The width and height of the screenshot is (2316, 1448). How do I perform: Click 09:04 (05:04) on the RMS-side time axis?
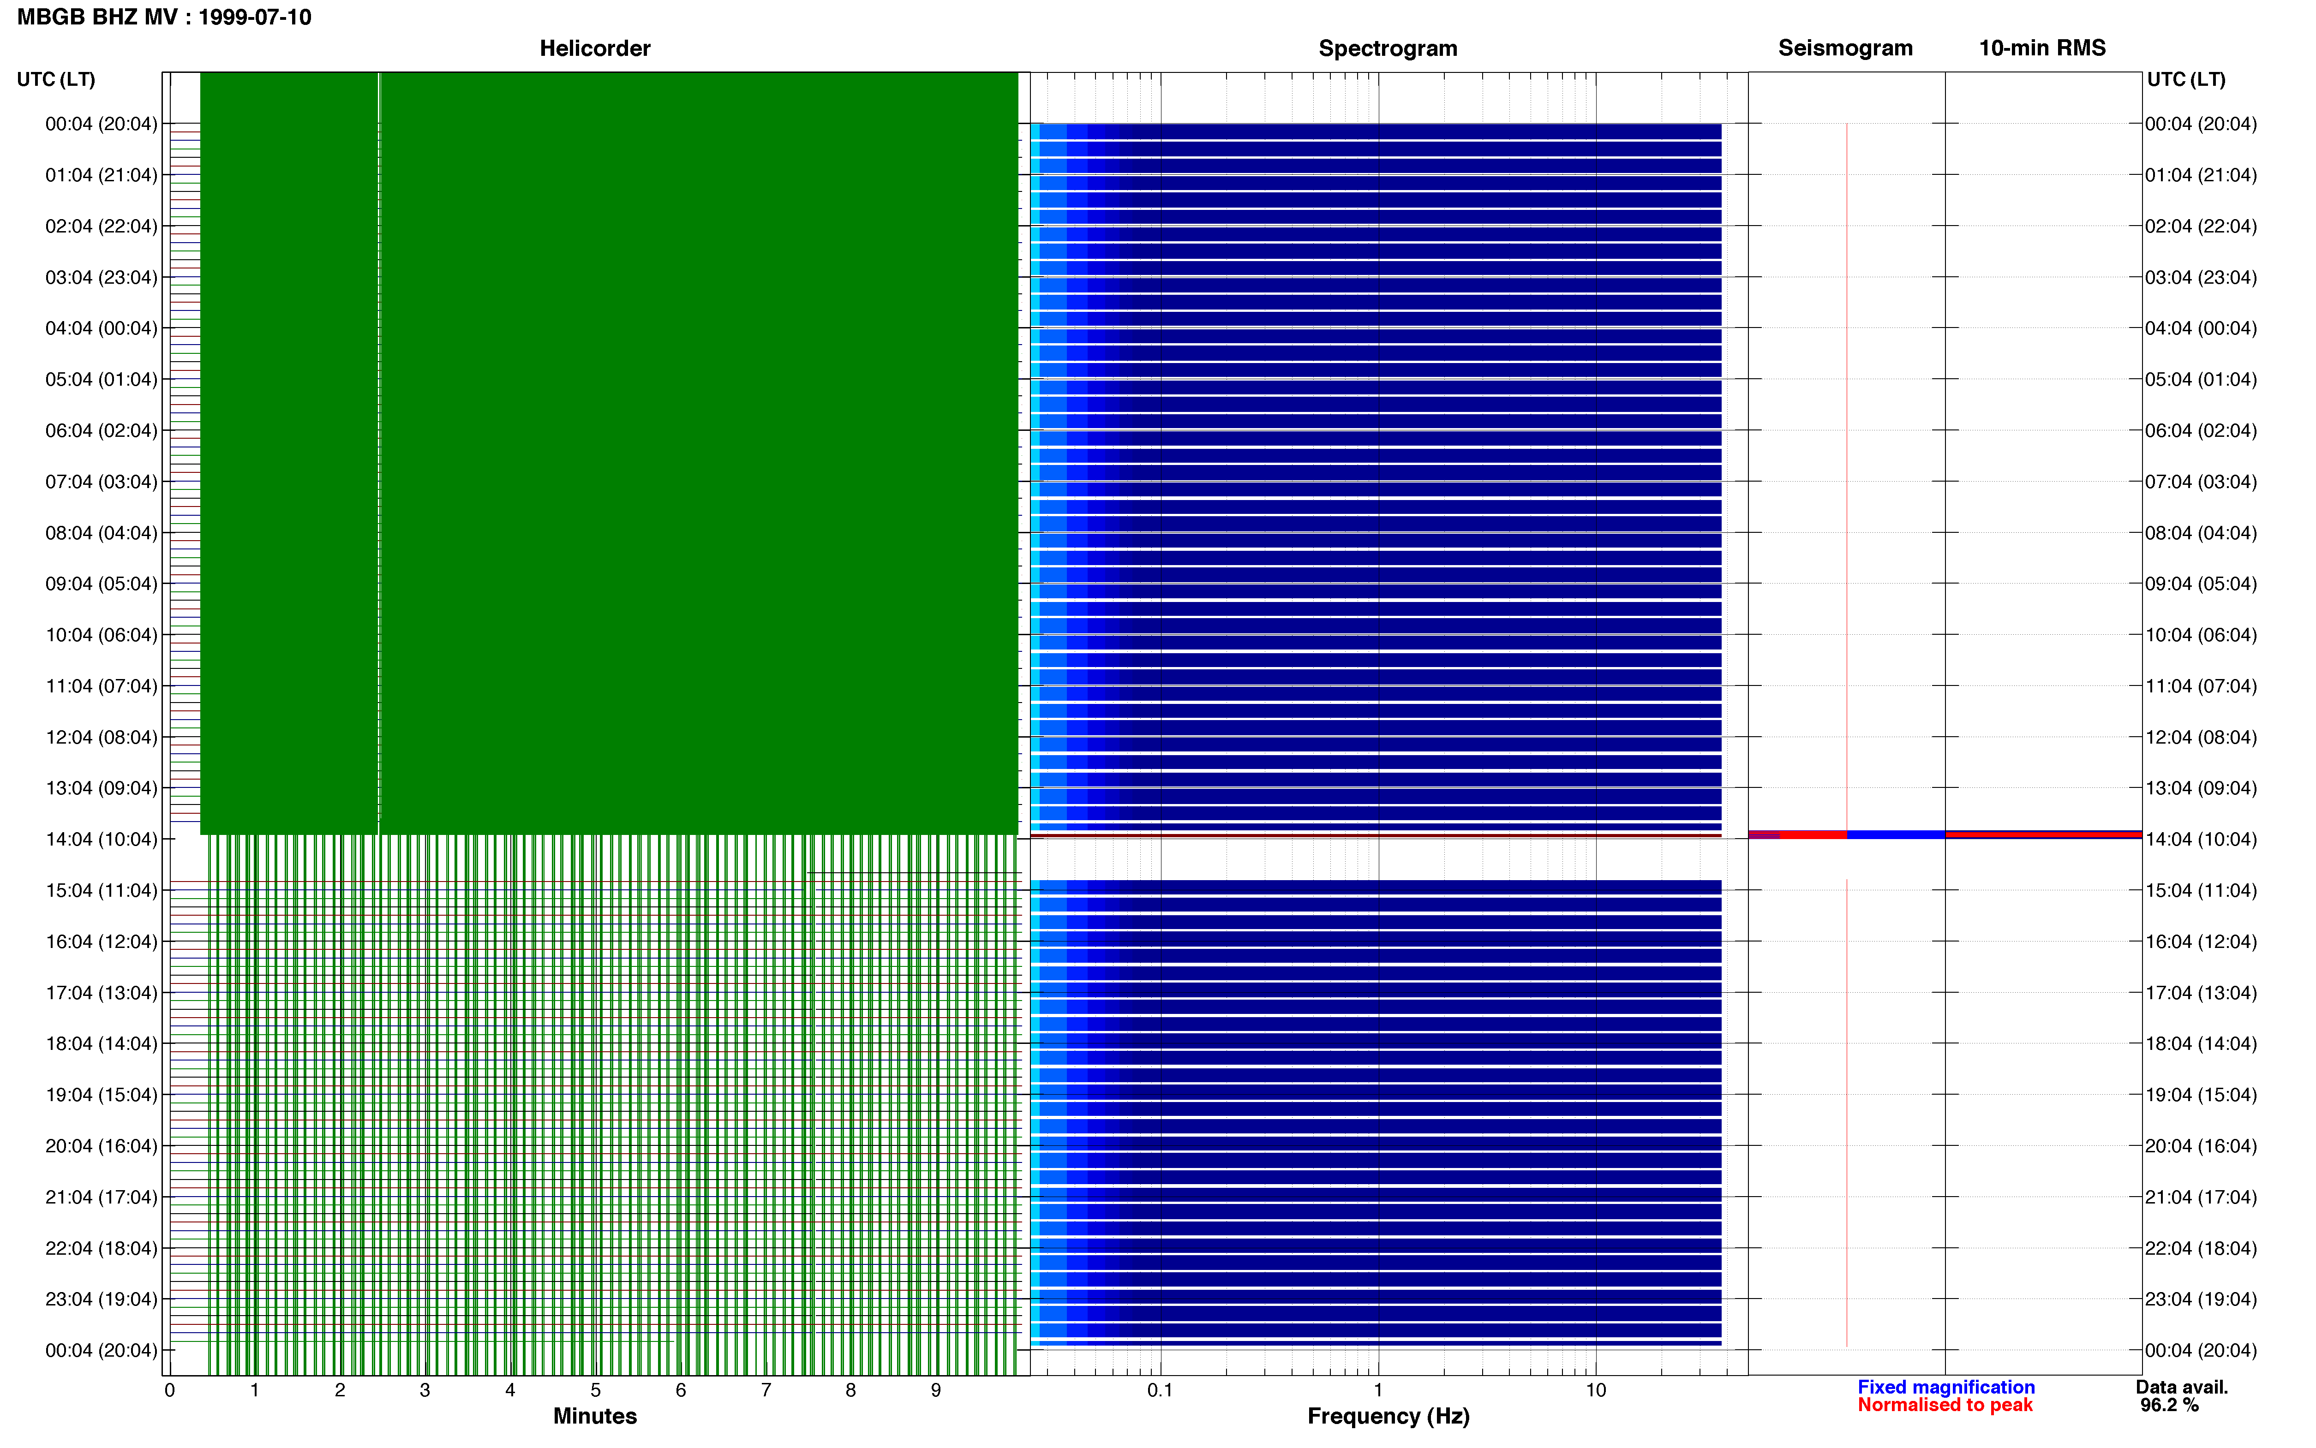2201,584
